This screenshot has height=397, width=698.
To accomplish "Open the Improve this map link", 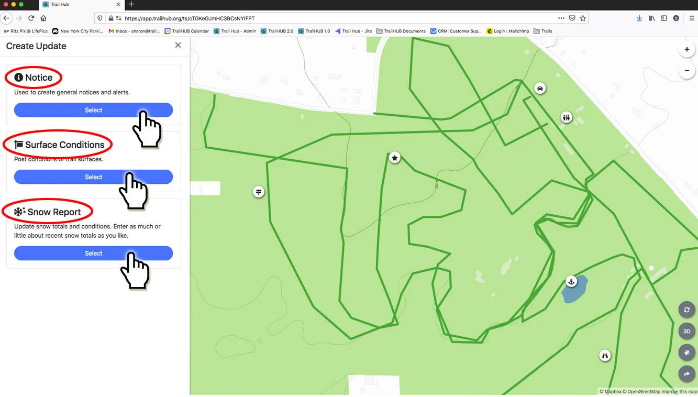I will pos(680,392).
